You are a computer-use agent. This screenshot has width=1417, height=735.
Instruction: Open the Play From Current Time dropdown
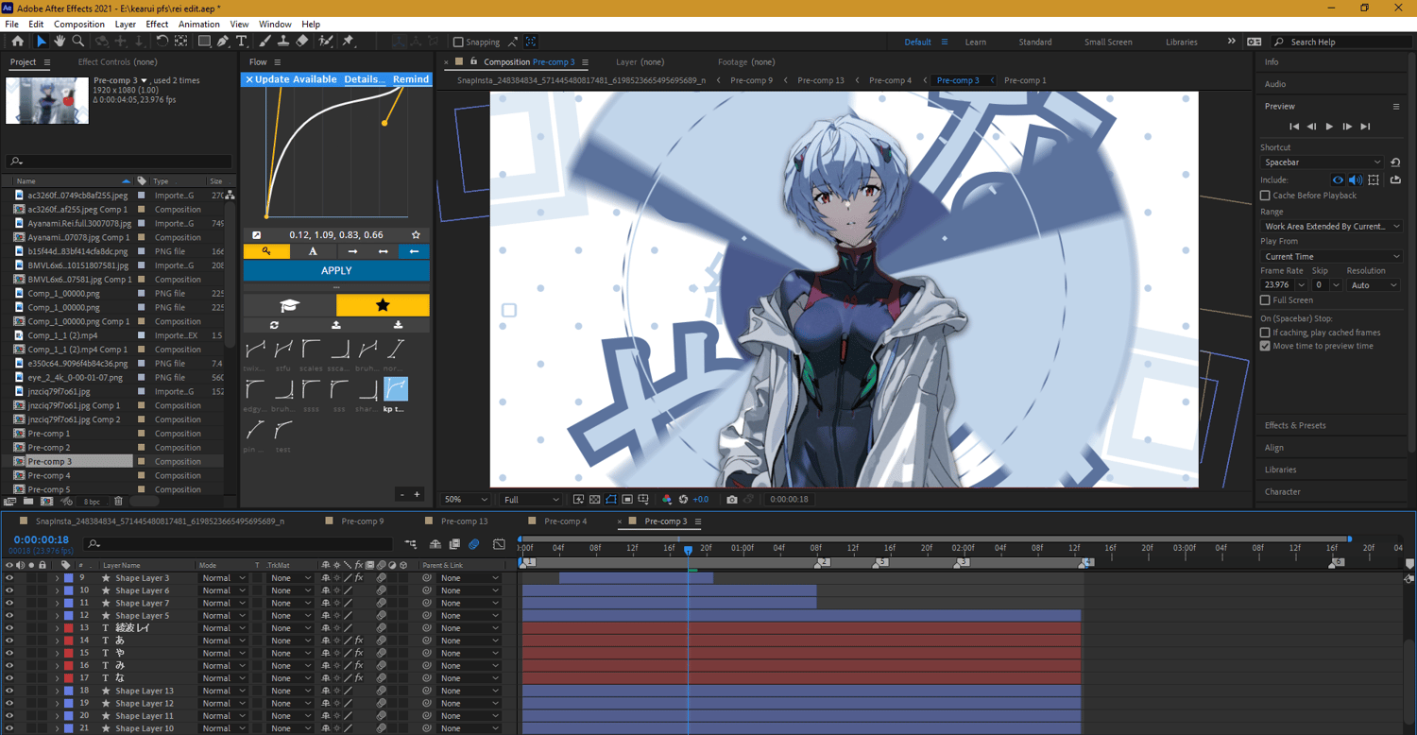point(1332,256)
